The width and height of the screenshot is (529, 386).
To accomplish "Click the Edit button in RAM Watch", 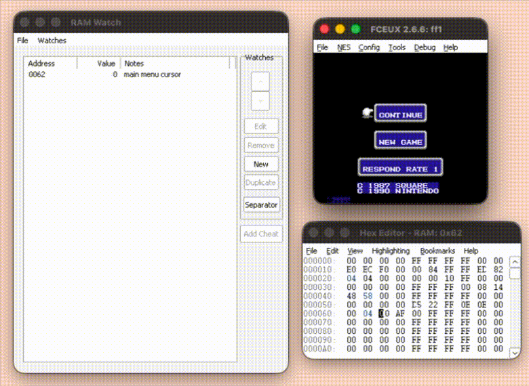I will tap(261, 127).
